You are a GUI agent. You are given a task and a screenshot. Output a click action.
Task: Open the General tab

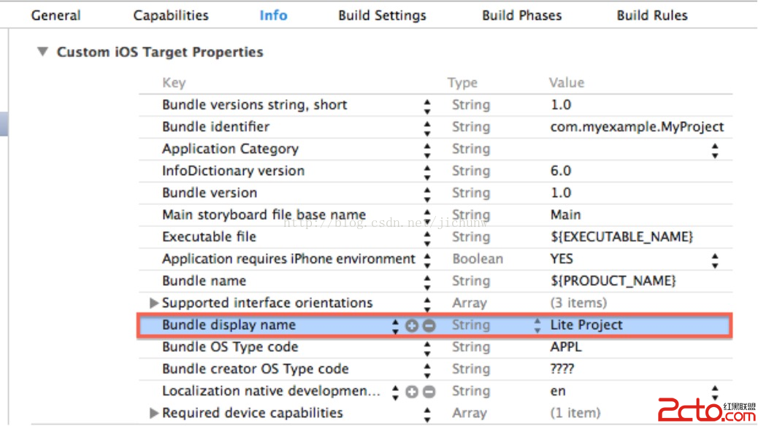coord(56,15)
